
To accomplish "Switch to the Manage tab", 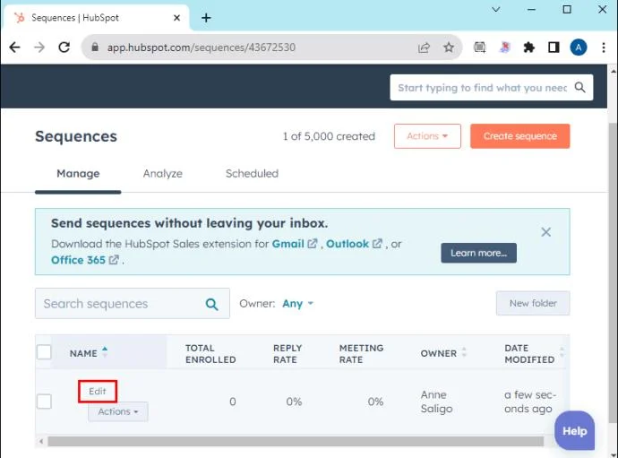I will tap(78, 174).
